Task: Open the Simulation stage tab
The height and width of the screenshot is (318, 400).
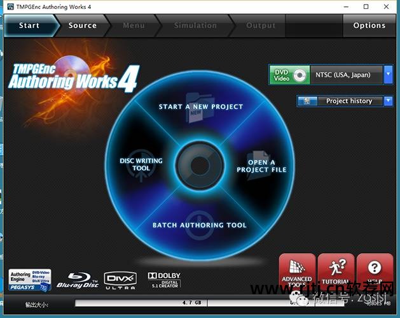Action: [x=195, y=25]
